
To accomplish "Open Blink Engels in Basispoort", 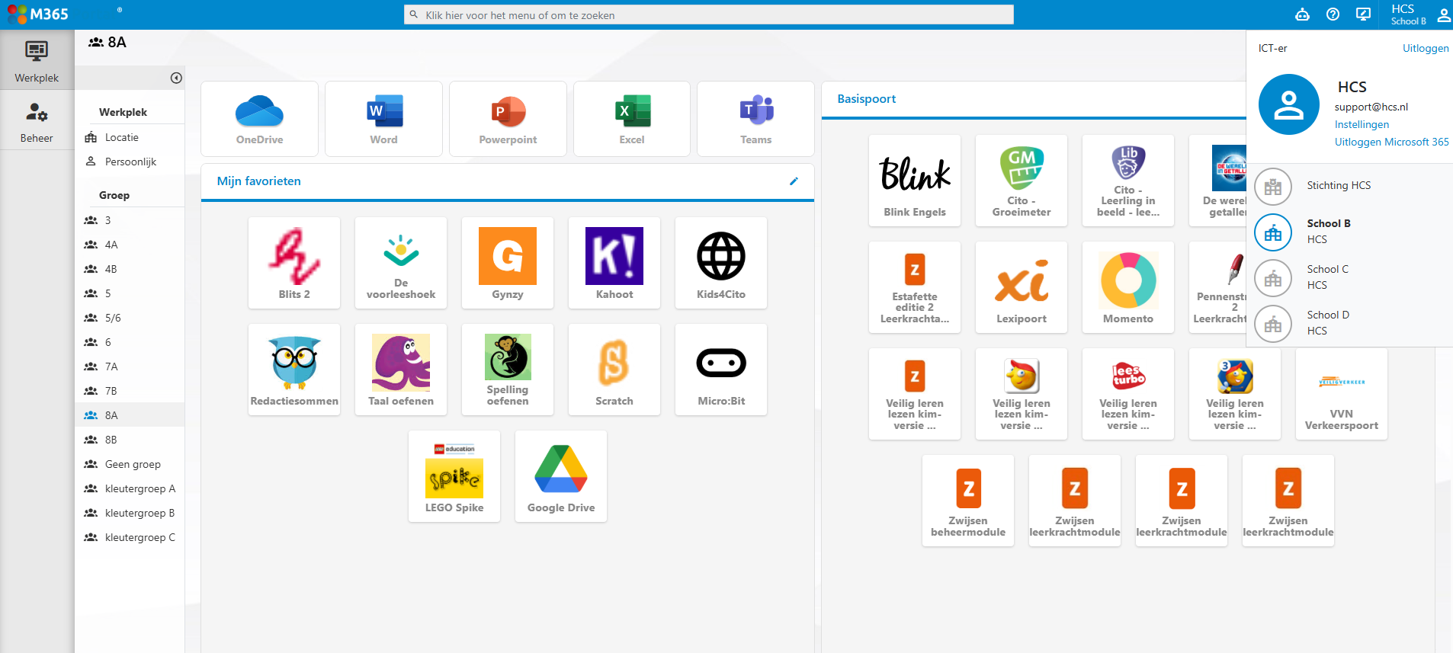I will click(x=915, y=181).
